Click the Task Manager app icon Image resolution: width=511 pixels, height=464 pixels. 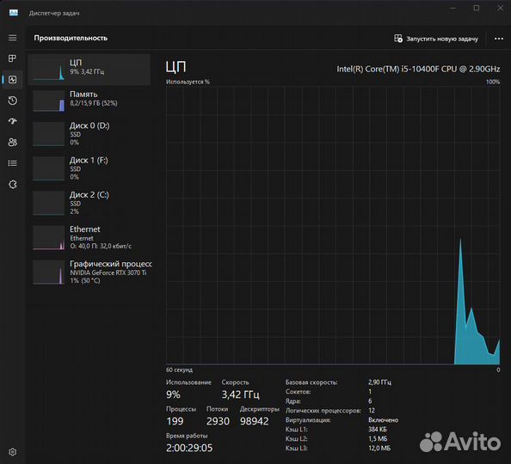(x=14, y=13)
